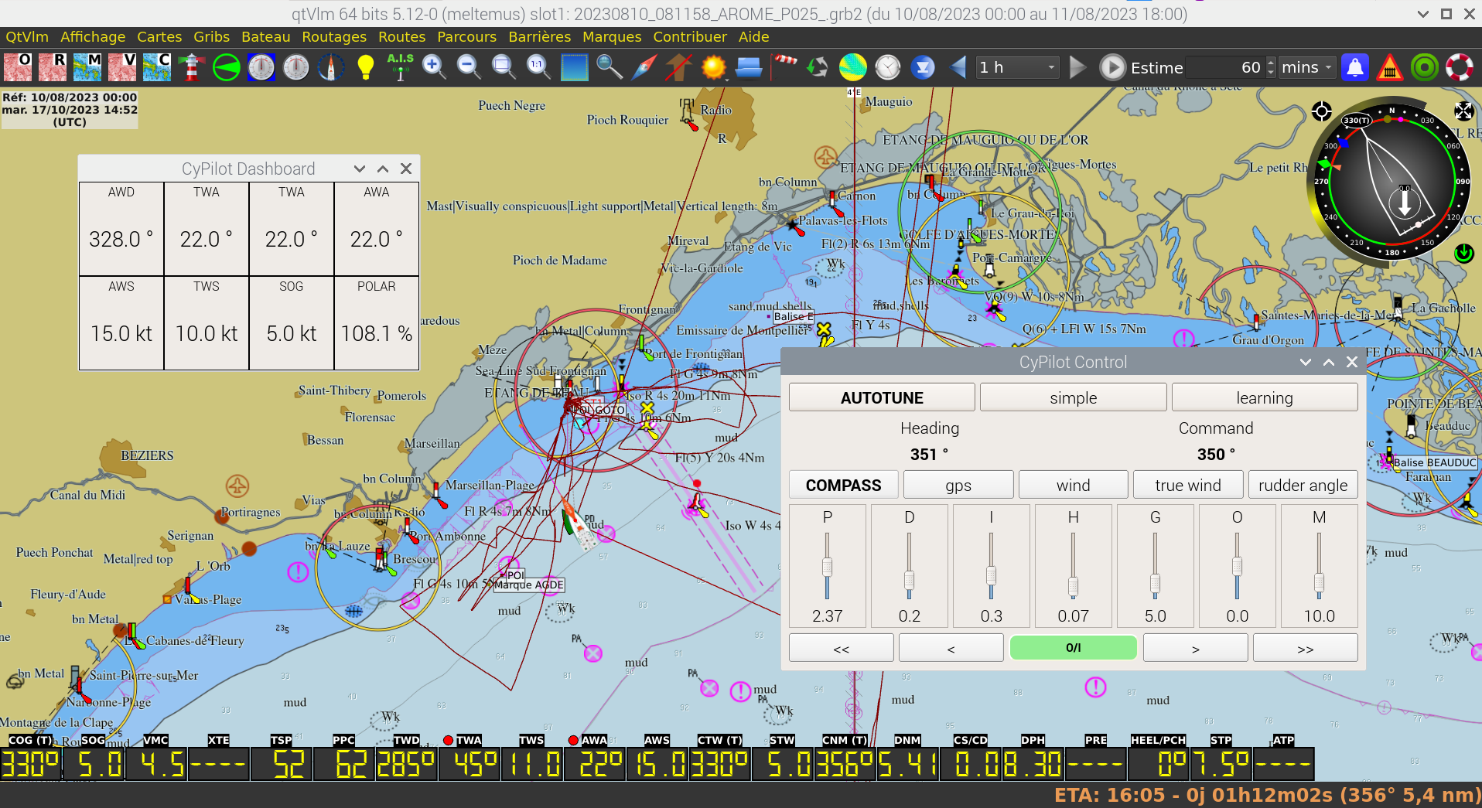Collapse the CyPilot Dashboard panel chevron

[x=360, y=169]
